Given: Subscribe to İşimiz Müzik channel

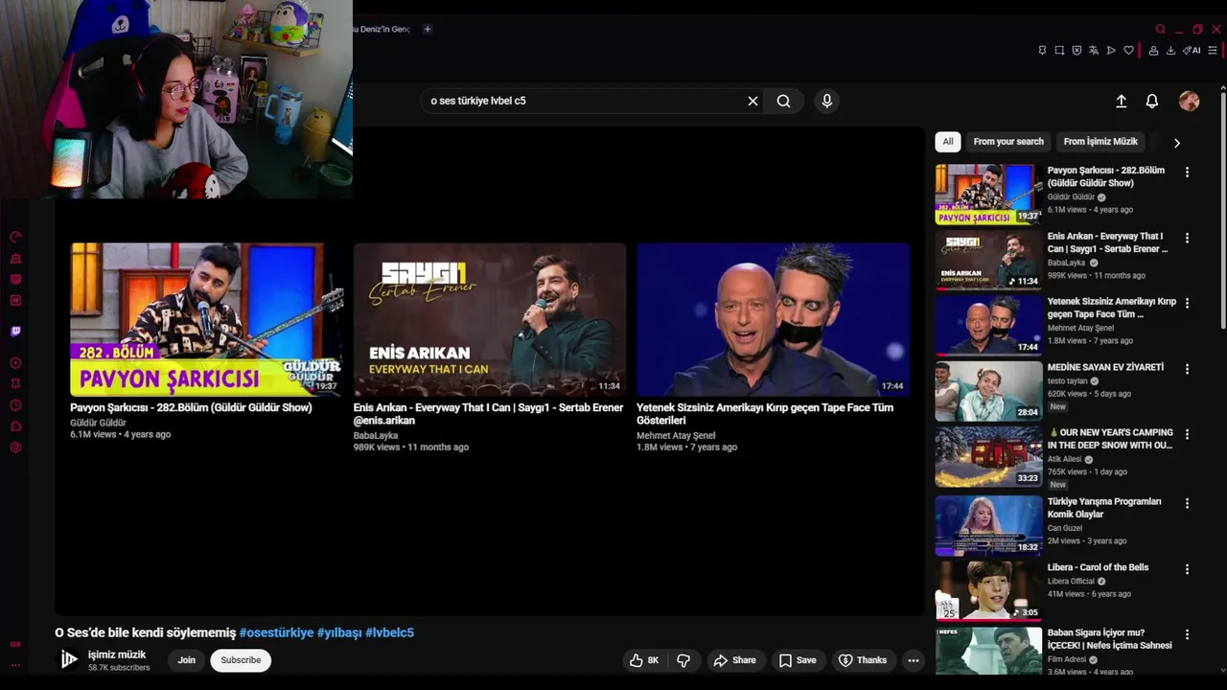Looking at the screenshot, I should click(241, 660).
